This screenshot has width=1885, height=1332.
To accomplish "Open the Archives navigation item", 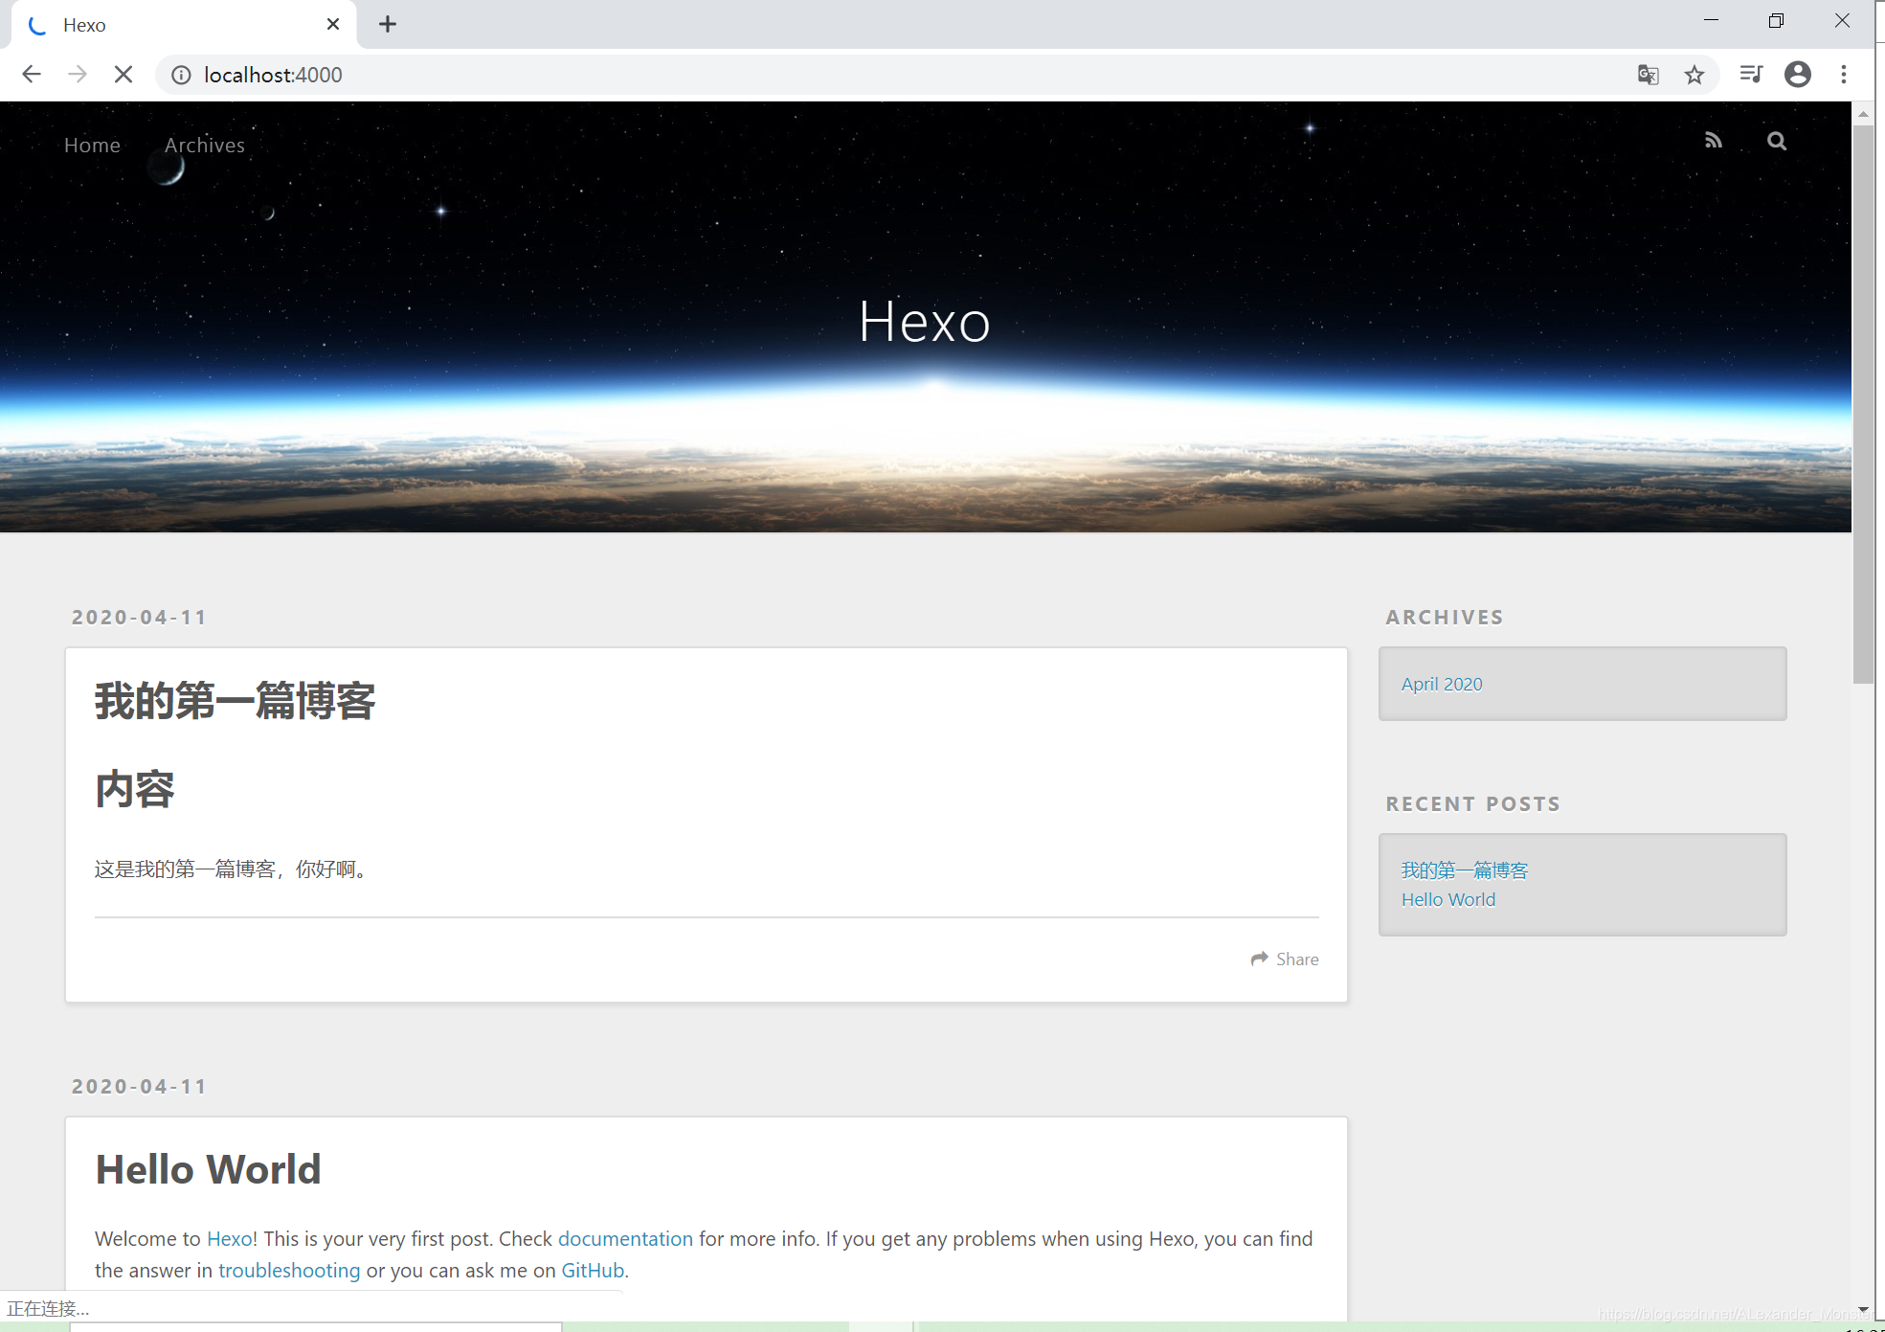I will coord(204,145).
